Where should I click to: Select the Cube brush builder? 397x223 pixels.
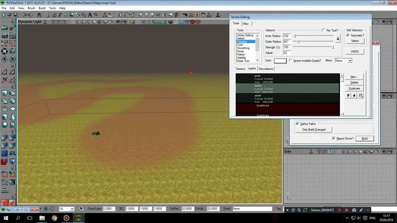tap(4, 93)
